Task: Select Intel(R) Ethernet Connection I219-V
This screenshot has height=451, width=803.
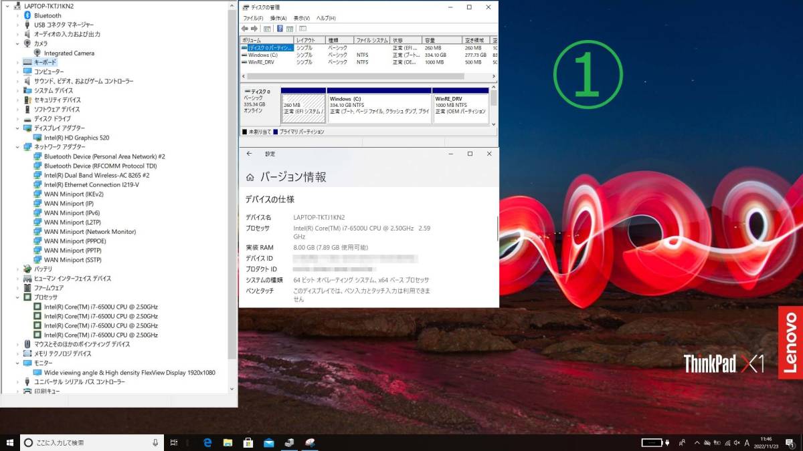Action: (x=91, y=184)
